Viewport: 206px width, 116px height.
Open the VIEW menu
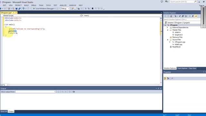coord(11,5)
